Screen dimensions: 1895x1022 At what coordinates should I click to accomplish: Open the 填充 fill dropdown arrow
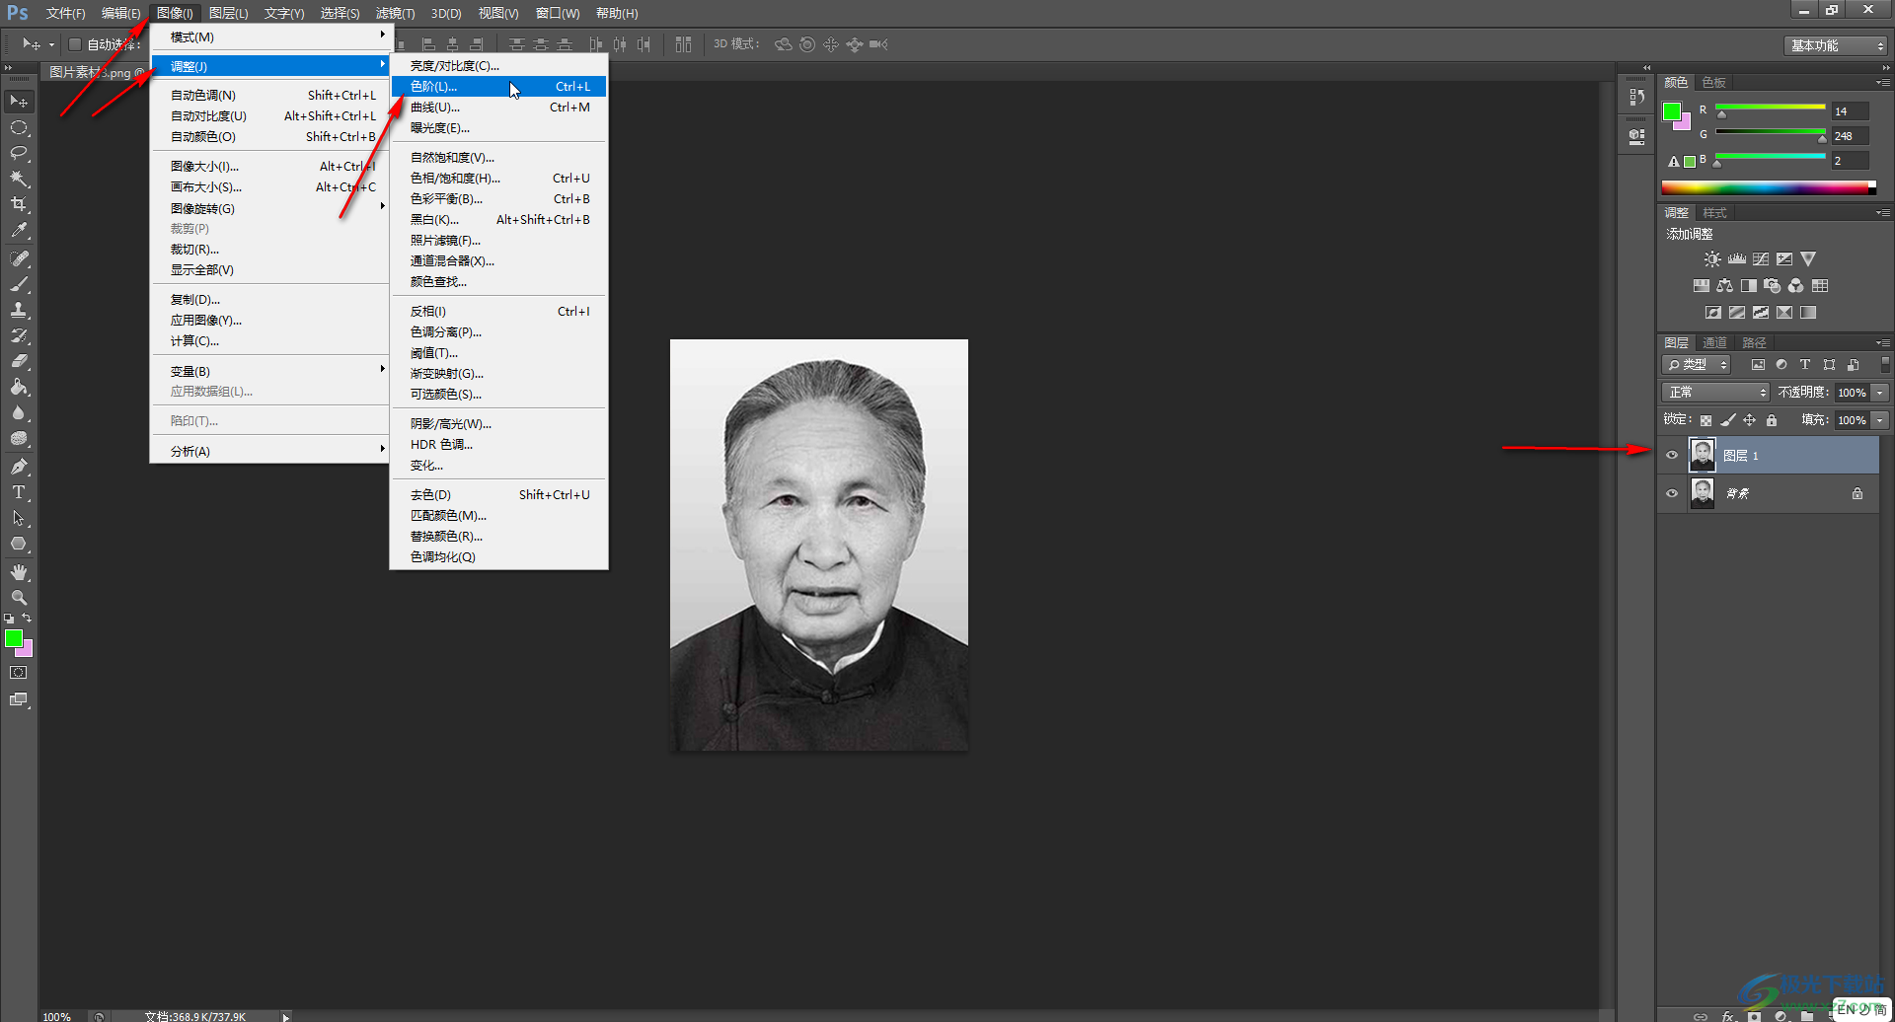(x=1880, y=420)
